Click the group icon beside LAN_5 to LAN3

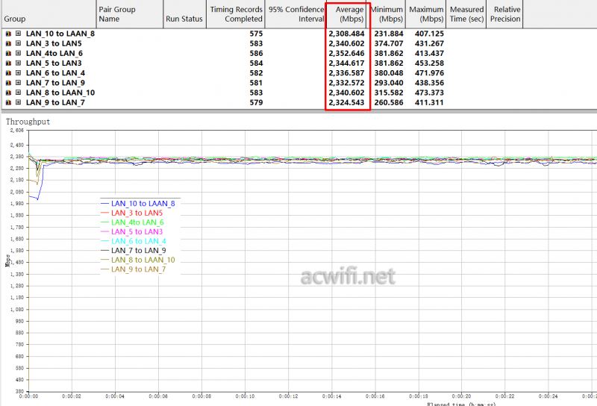point(7,63)
